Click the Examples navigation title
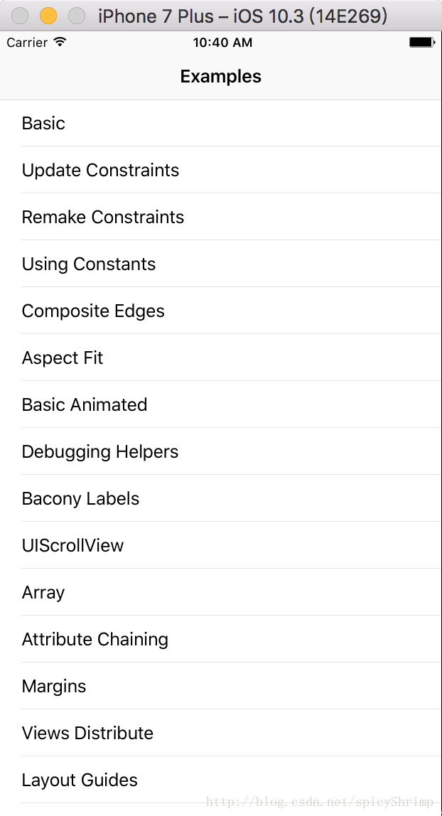Screen dimensions: 442x816 221,77
